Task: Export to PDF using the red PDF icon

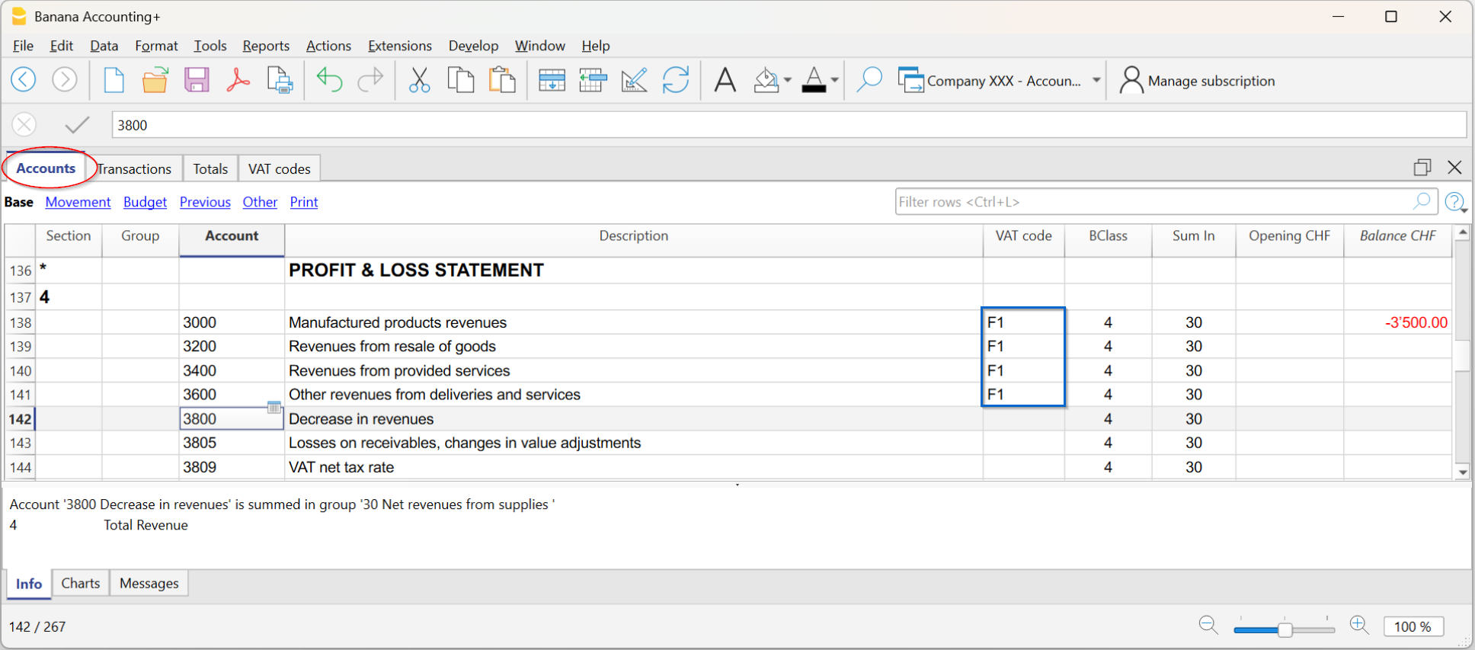Action: click(238, 80)
